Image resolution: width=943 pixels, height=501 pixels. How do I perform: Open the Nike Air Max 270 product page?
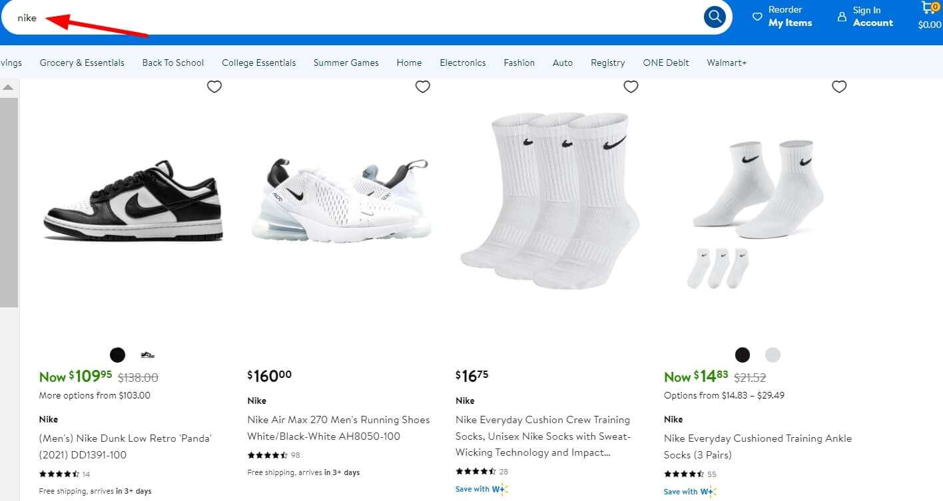338,428
